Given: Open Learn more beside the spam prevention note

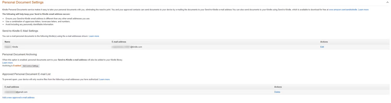Looking at the screenshot, I should [105, 79].
